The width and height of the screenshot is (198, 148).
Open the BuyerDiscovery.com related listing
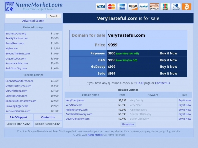point(78,119)
